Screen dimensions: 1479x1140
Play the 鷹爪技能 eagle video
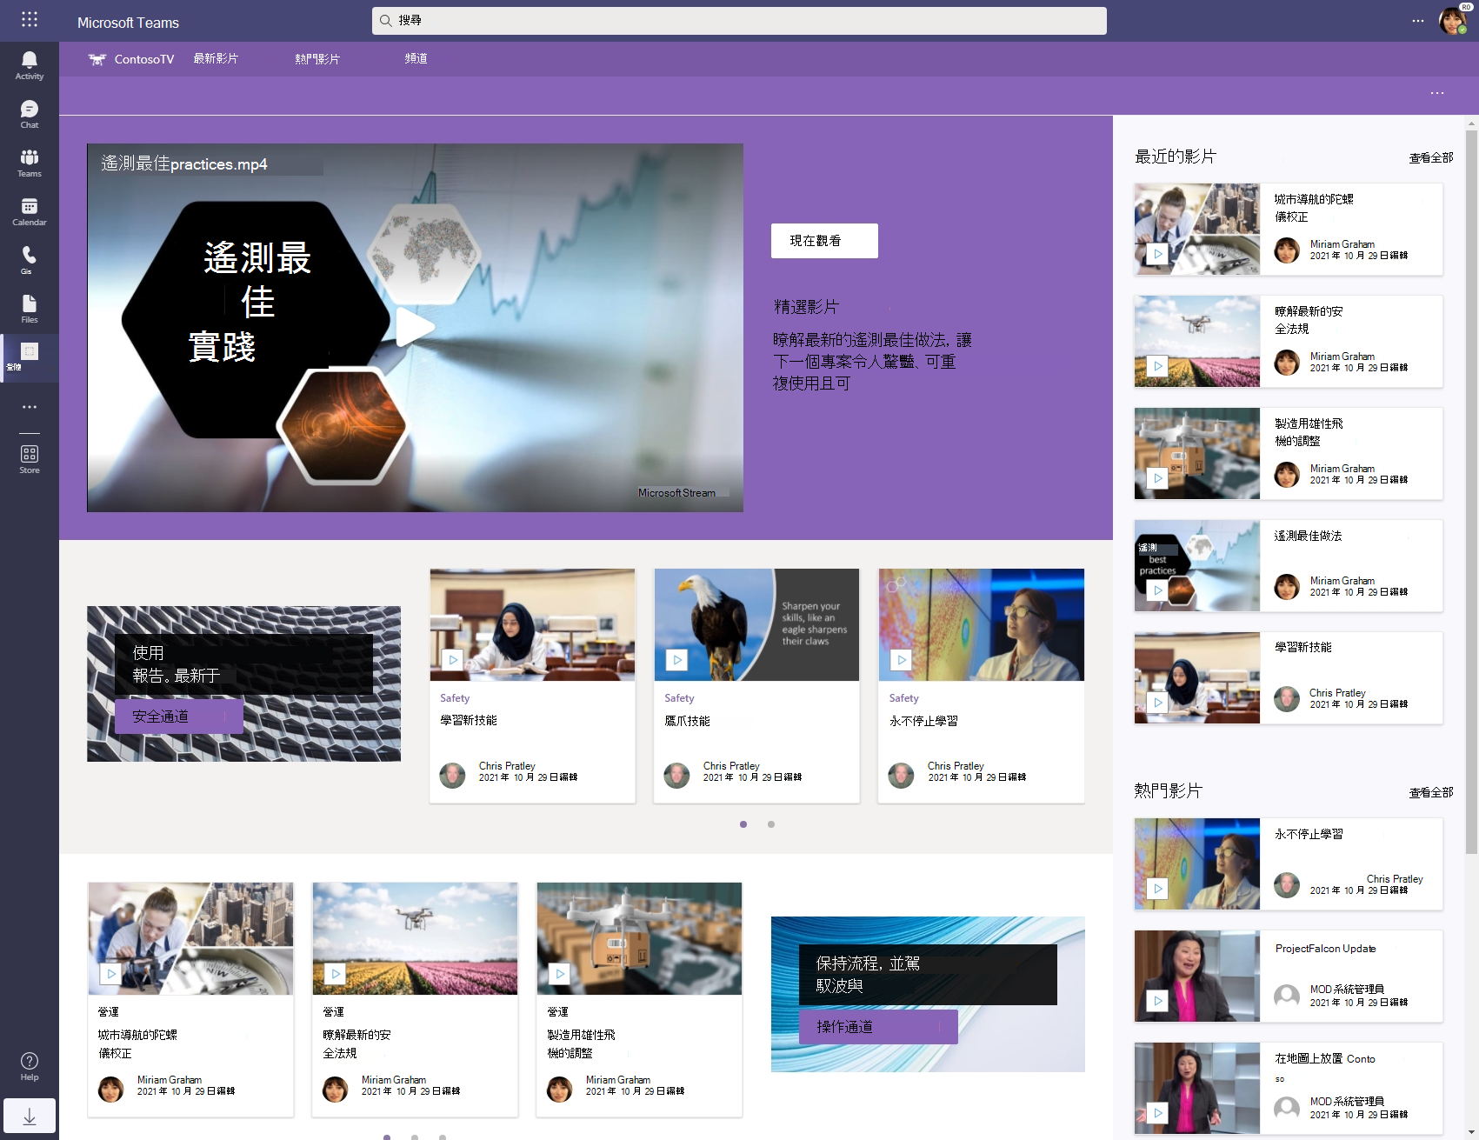tap(677, 660)
